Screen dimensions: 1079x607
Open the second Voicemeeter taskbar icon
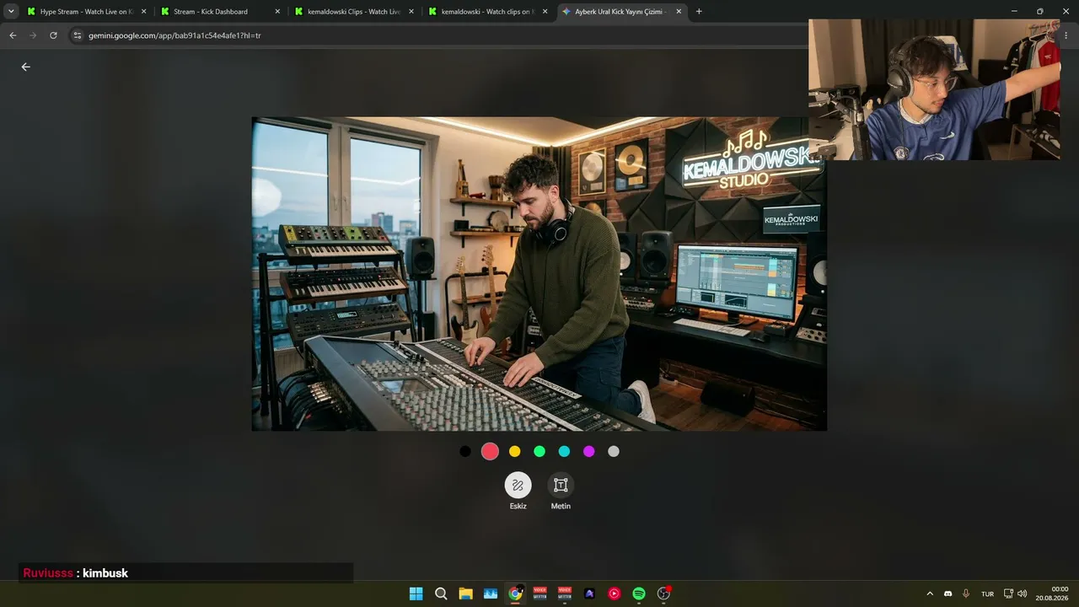565,594
